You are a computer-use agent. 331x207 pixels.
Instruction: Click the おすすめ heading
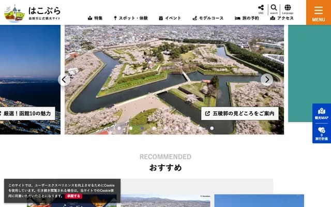point(165,168)
